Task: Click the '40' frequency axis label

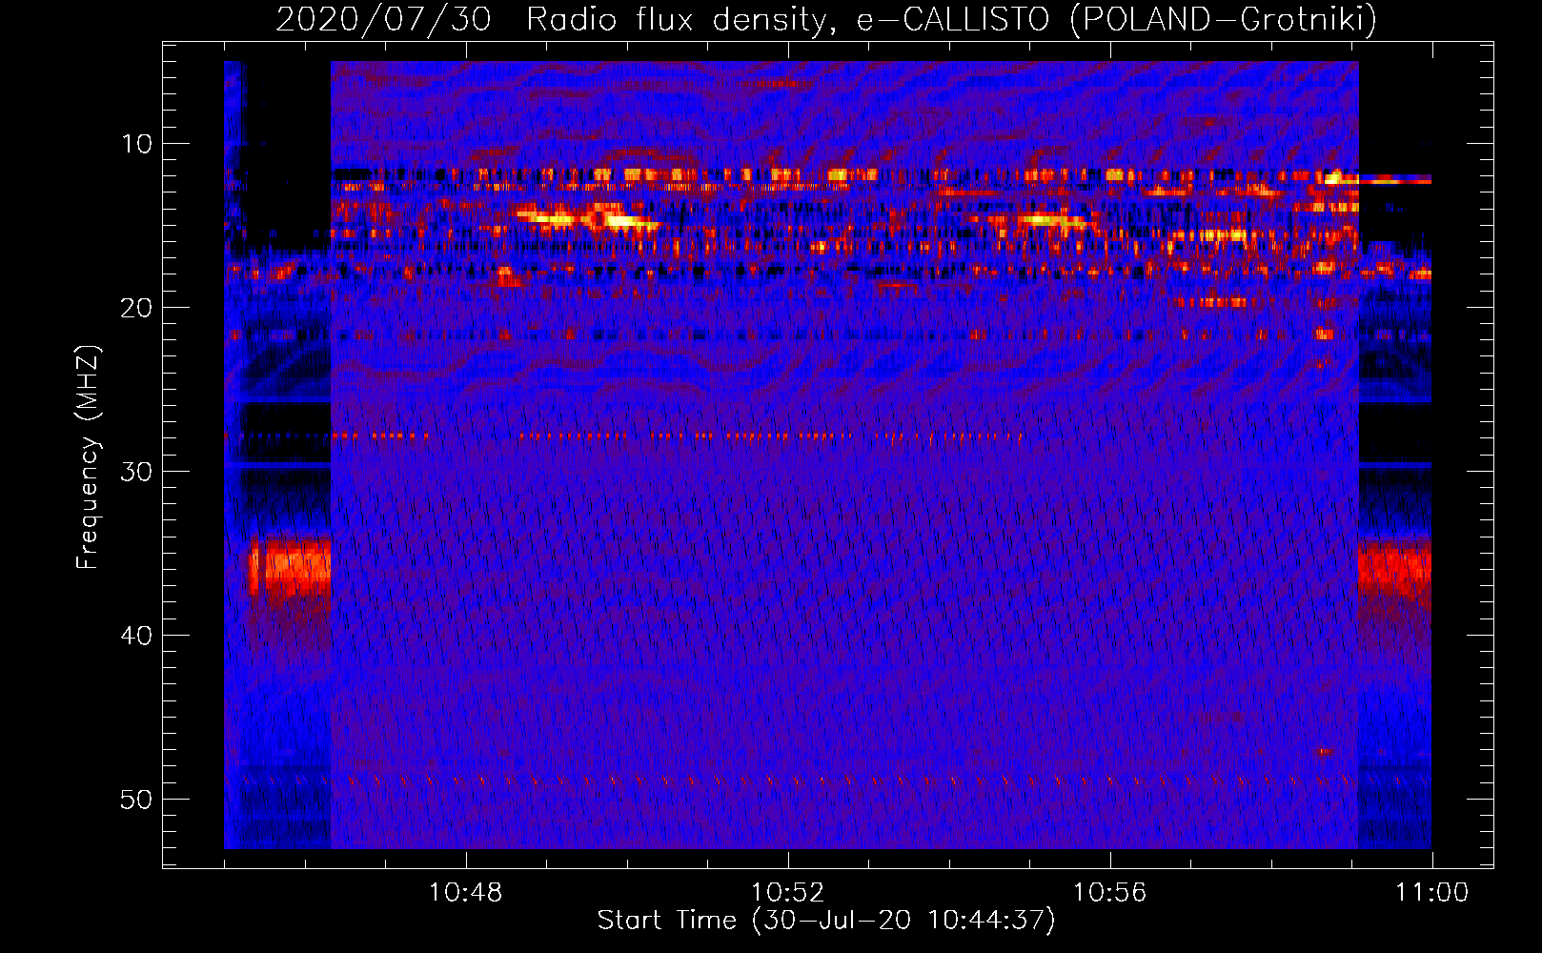Action: [x=137, y=636]
